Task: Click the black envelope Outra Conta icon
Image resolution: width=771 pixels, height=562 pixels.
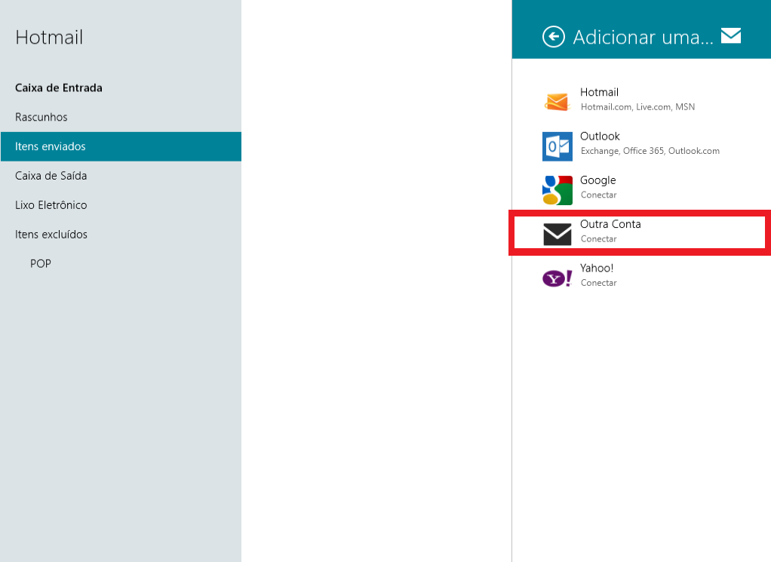Action: tap(557, 234)
